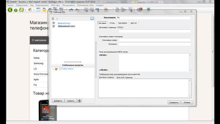The width and height of the screenshot is (220, 124).
Task: Click the blue ellipsis button above section list
Action: coord(92,18)
